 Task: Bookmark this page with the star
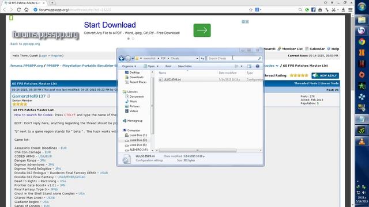click(x=251, y=10)
